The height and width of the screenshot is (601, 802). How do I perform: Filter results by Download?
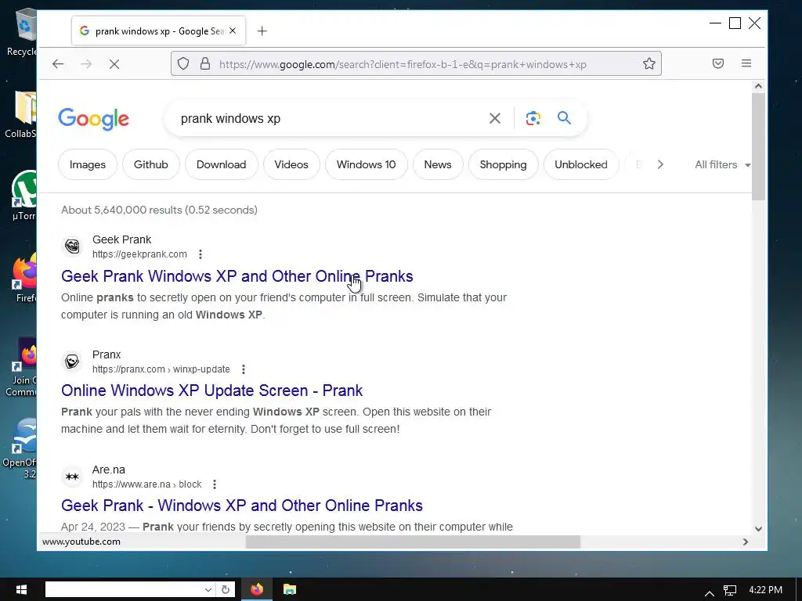click(x=222, y=164)
